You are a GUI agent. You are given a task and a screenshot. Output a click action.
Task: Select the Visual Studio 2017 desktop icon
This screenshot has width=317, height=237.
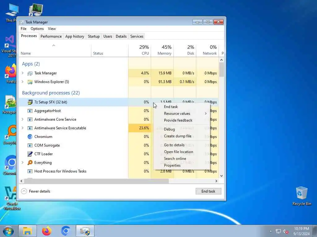[x=10, y=46]
